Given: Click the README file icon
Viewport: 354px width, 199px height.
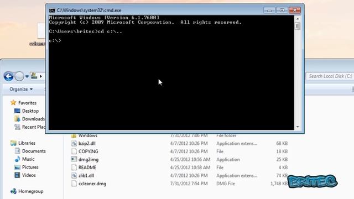Looking at the screenshot, I should (x=74, y=167).
